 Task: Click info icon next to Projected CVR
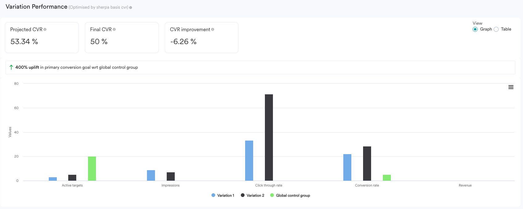pos(45,30)
